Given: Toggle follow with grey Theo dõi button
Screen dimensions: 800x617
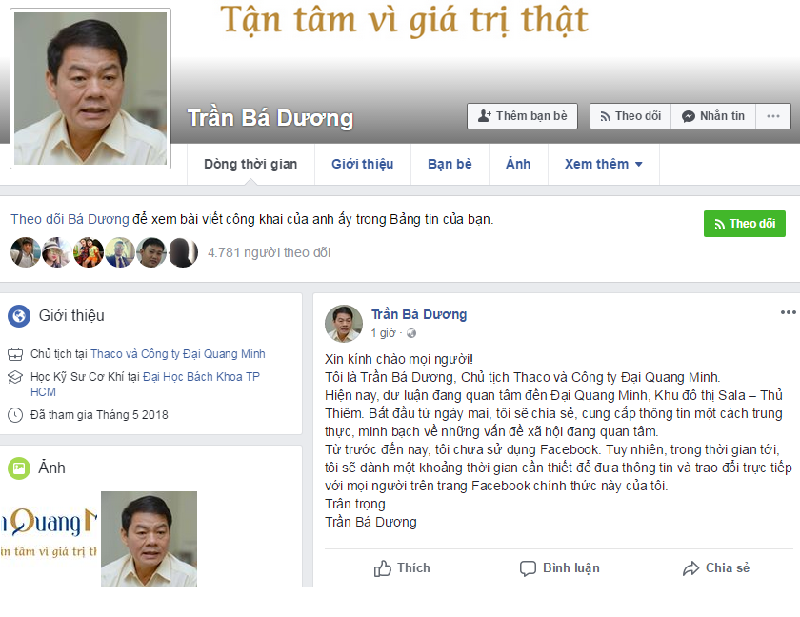Looking at the screenshot, I should [x=630, y=116].
